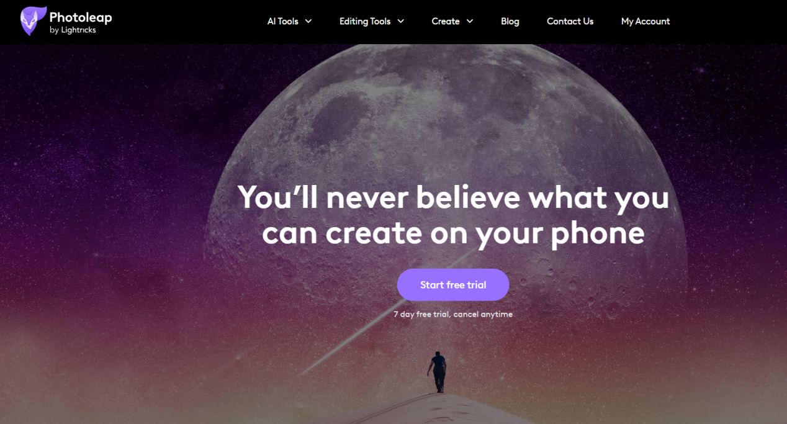787x424 pixels.
Task: Open the Editing Tools menu
Action: (365, 21)
